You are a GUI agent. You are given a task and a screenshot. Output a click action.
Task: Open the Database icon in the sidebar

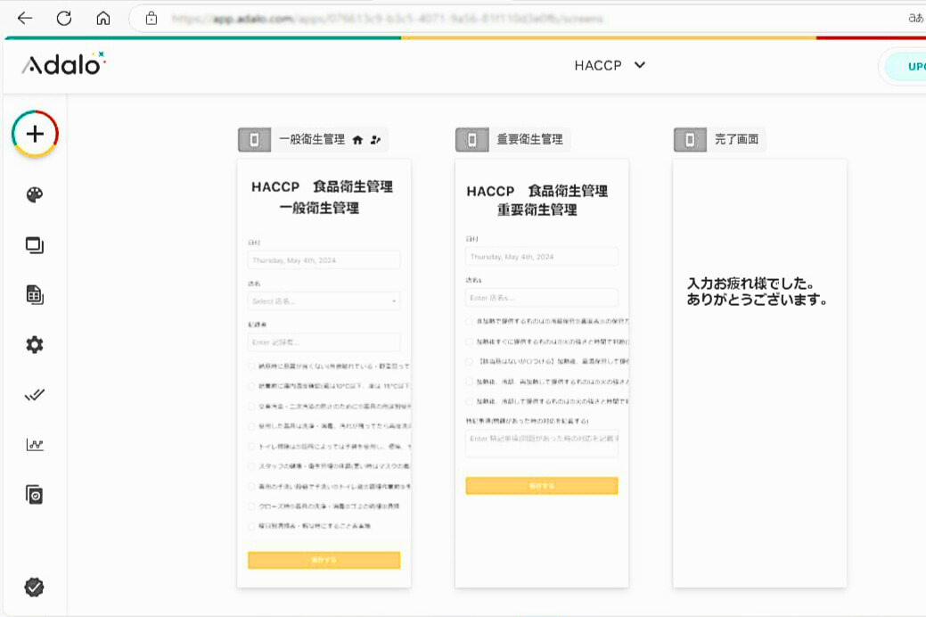coord(35,294)
